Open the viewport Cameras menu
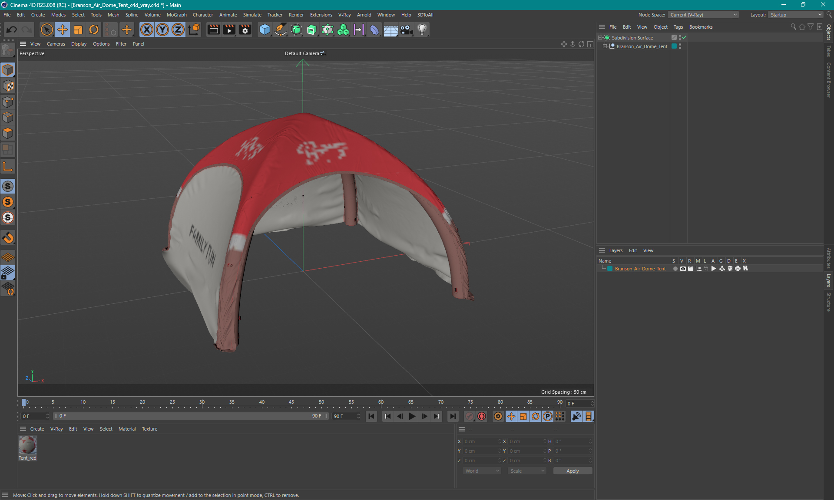834x500 pixels. click(x=56, y=44)
